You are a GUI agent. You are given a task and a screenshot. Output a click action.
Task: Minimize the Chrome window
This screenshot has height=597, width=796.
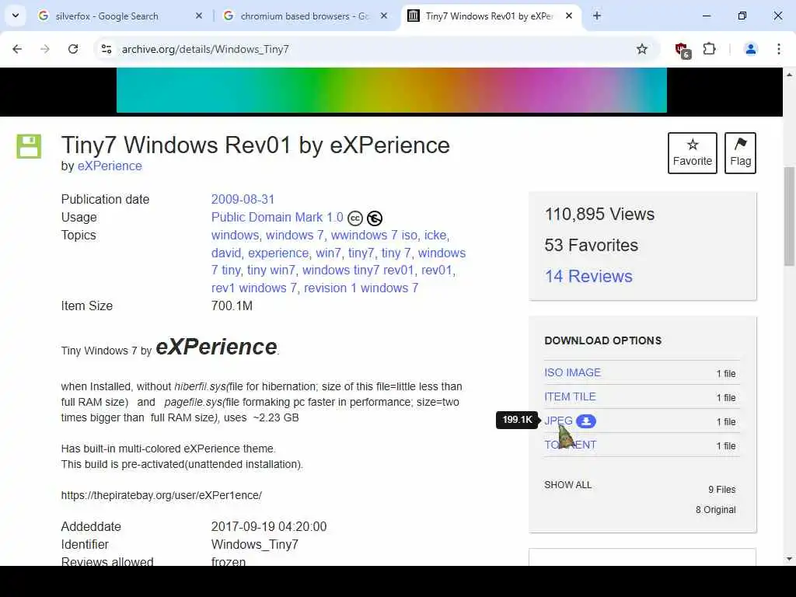coord(706,16)
